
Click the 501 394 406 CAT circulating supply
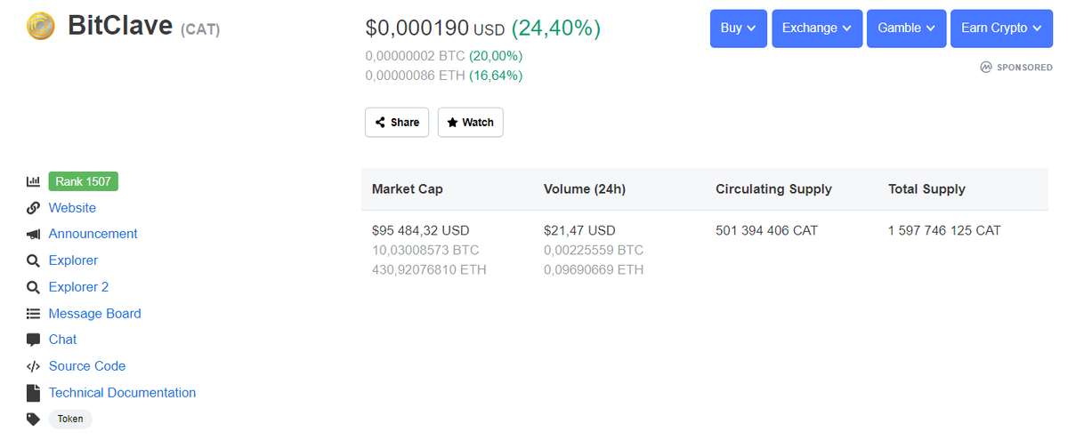click(766, 230)
